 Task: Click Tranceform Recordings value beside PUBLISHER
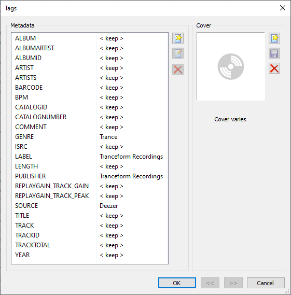coord(131,176)
